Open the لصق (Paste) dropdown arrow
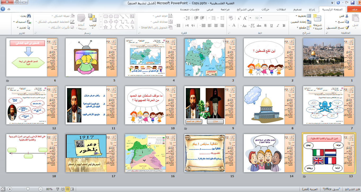This screenshot has width=361, height=192. tap(356, 28)
